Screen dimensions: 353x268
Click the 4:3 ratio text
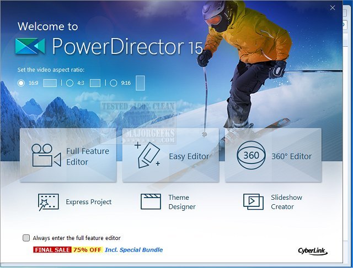click(81, 83)
